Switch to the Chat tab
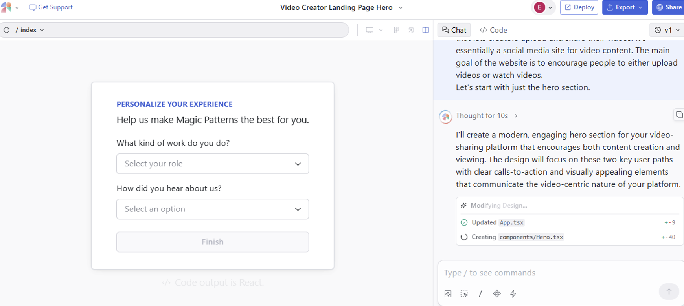This screenshot has width=684, height=306. coord(454,30)
